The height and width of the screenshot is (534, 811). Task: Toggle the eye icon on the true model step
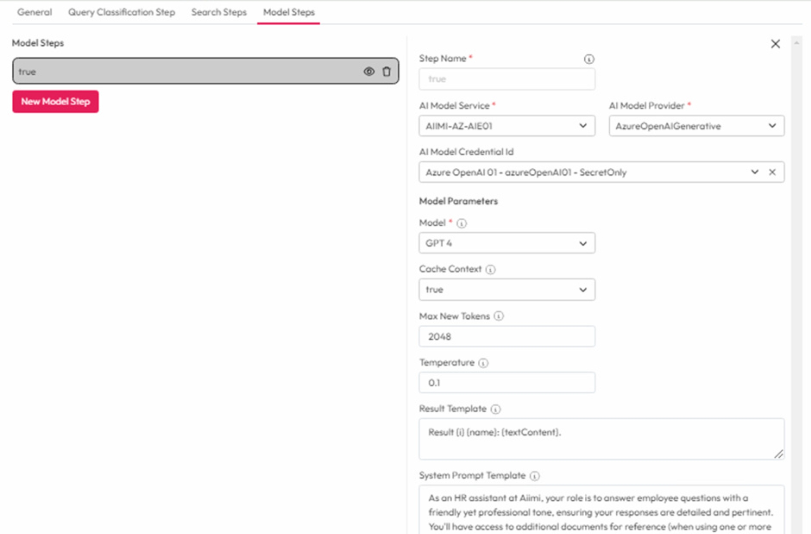click(x=369, y=72)
